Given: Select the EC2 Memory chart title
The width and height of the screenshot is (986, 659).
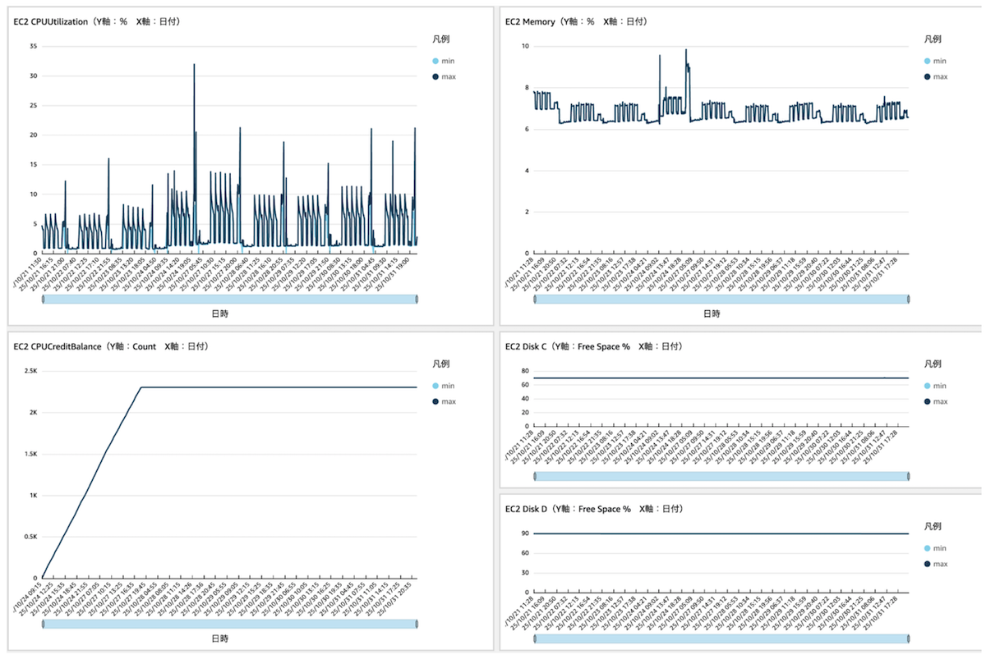Looking at the screenshot, I should point(575,22).
